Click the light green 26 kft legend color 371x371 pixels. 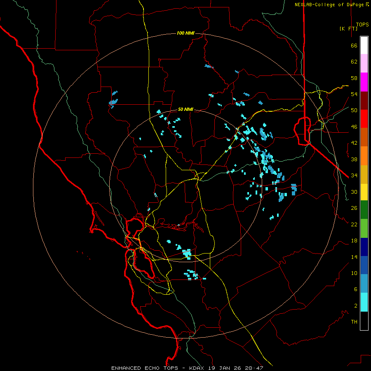pyautogui.click(x=364, y=228)
